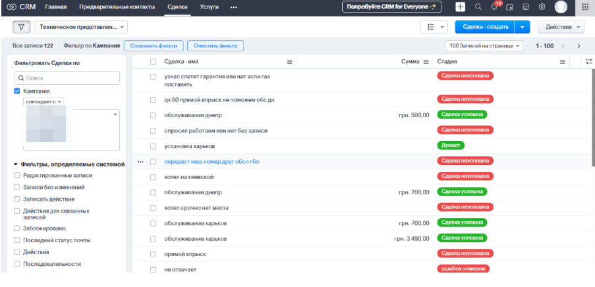Screen dimensions: 595x287
Task: Click Очистить фильтр button
Action: (215, 46)
